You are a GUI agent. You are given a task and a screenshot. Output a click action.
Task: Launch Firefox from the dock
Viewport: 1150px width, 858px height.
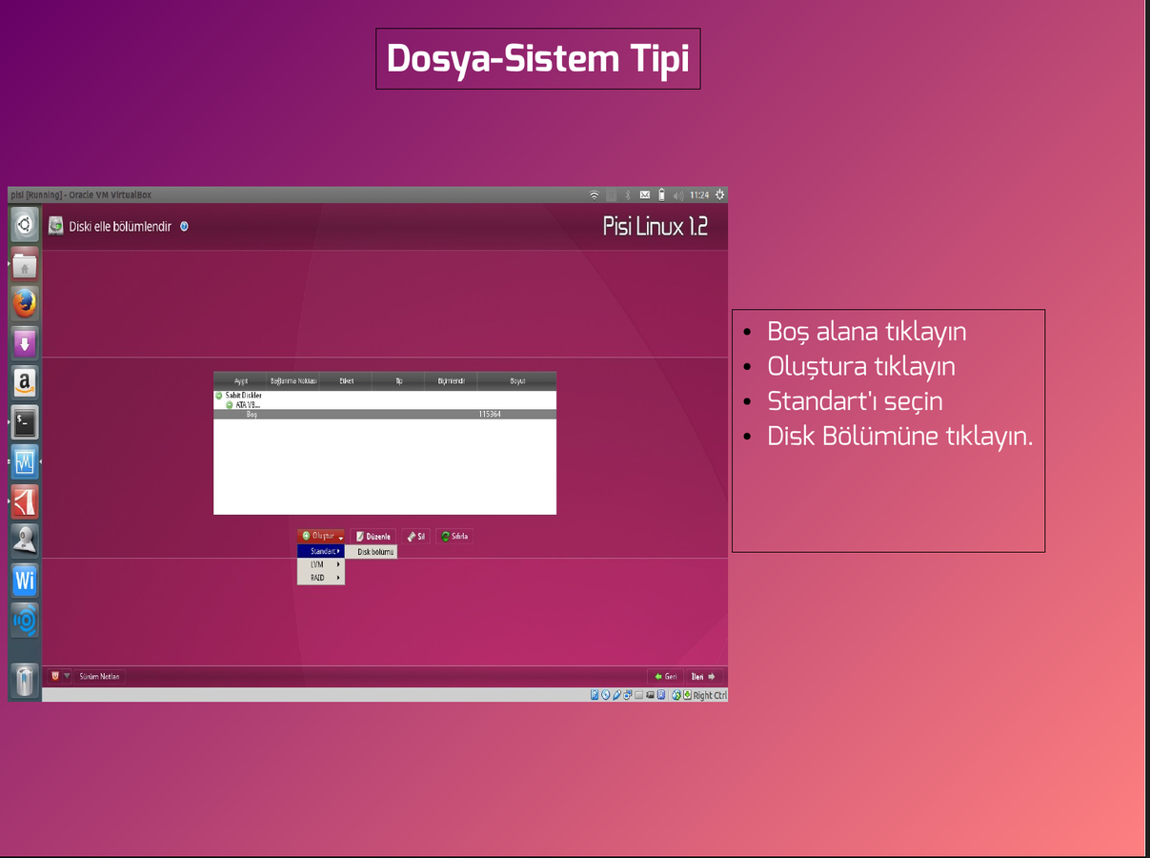pos(25,304)
